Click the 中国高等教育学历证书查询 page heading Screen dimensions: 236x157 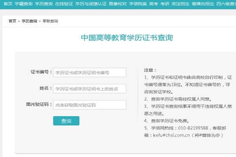[x=127, y=38]
